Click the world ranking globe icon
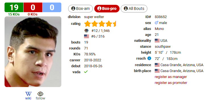The height and width of the screenshot is (104, 207). point(86,31)
